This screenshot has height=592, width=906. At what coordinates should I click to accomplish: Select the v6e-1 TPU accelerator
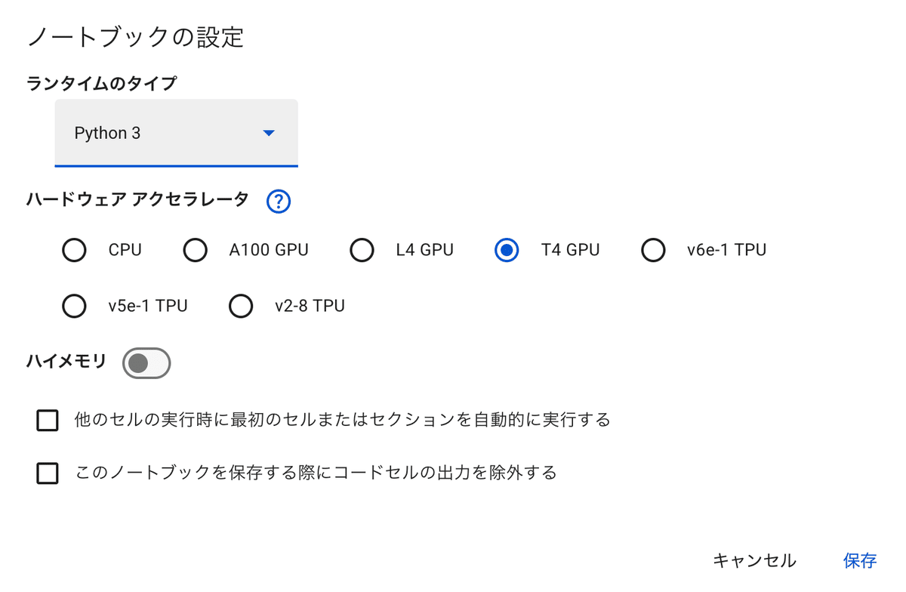(x=653, y=250)
